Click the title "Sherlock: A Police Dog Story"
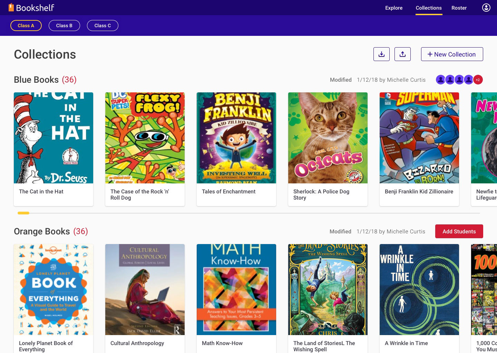Screen dimensions: 497x353 point(321,195)
